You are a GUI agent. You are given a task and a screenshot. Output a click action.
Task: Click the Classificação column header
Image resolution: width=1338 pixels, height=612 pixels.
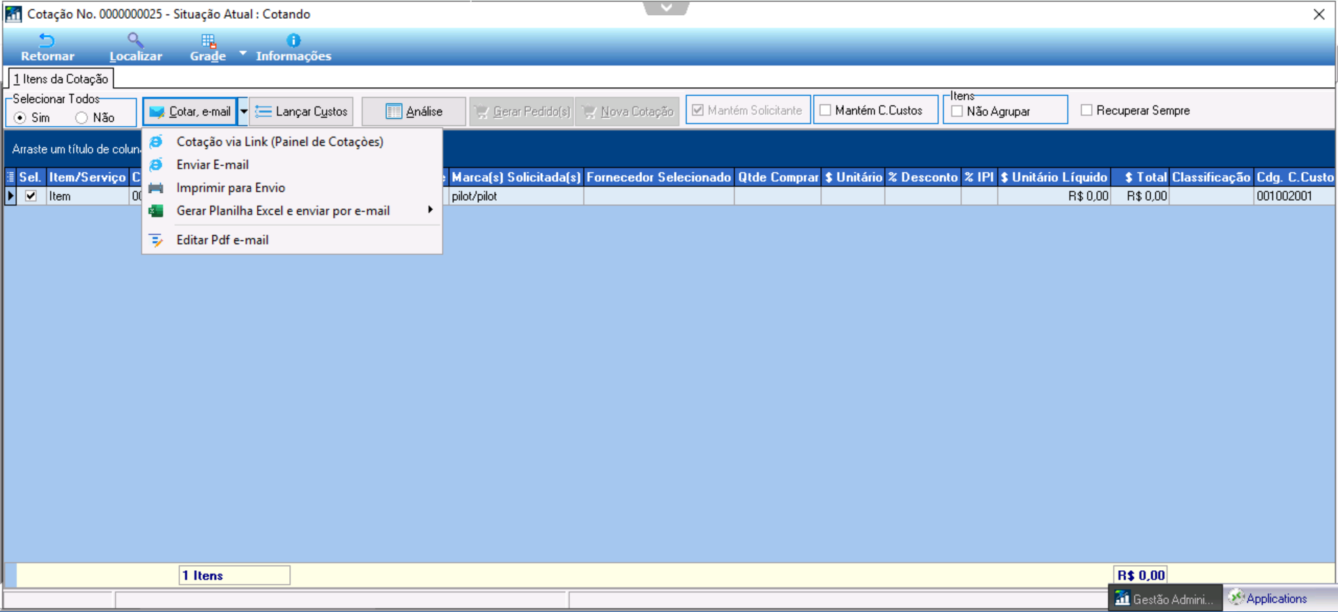pos(1211,177)
